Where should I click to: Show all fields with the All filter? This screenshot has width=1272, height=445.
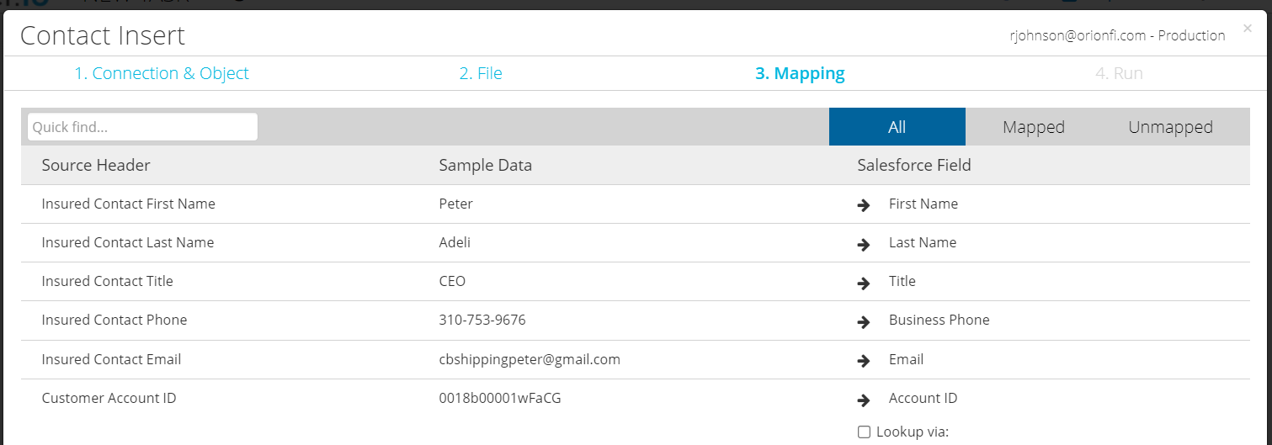click(x=897, y=127)
